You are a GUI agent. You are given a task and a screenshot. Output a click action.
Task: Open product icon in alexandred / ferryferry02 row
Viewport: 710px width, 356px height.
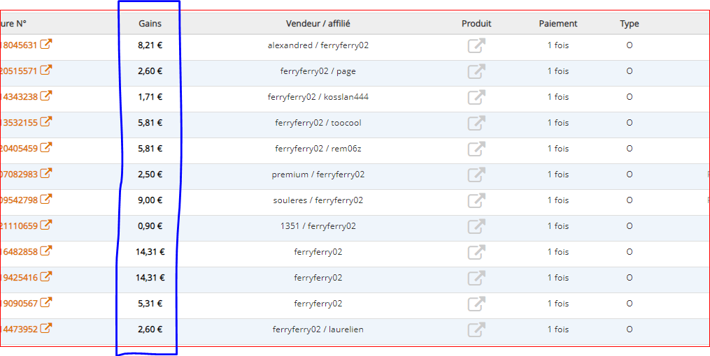(476, 45)
